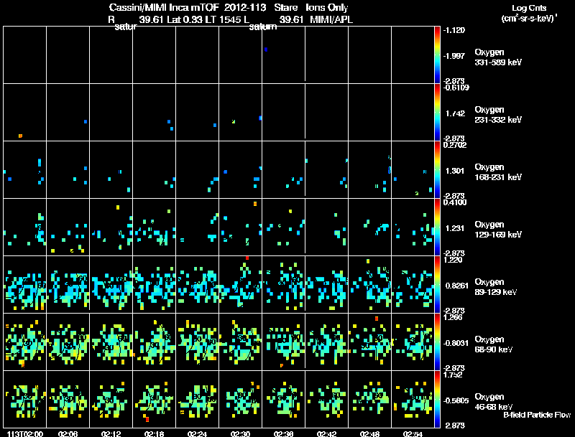This screenshot has height=437, width=575.
Task: Click the color bar beside Oxygen 231-332 keV
Action: click(x=437, y=113)
